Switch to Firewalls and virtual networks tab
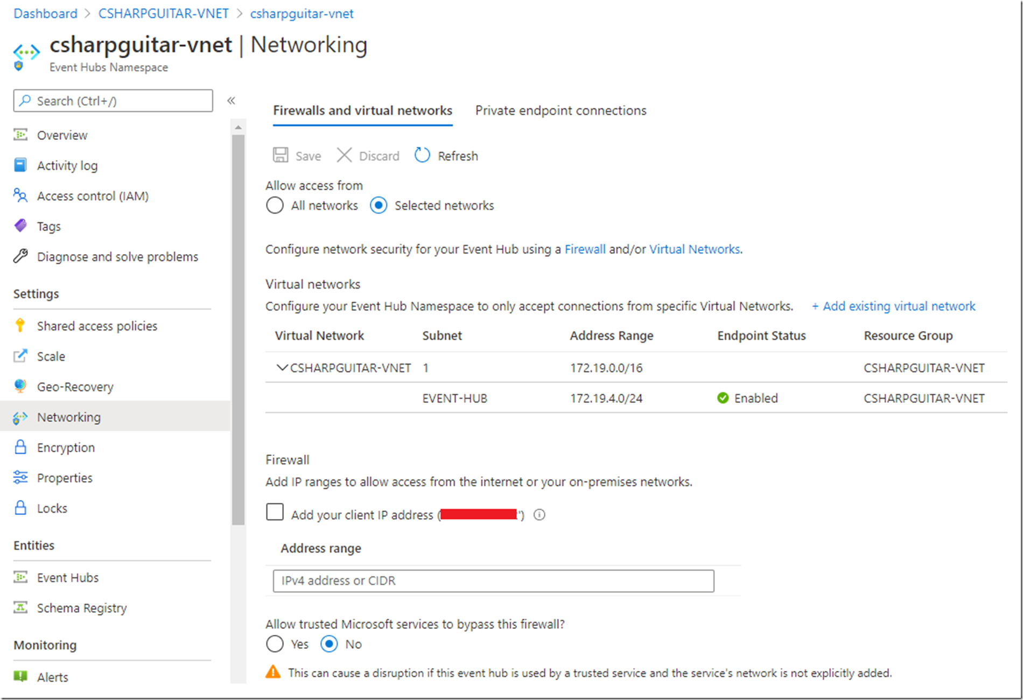This screenshot has height=700, width=1023. pos(362,110)
